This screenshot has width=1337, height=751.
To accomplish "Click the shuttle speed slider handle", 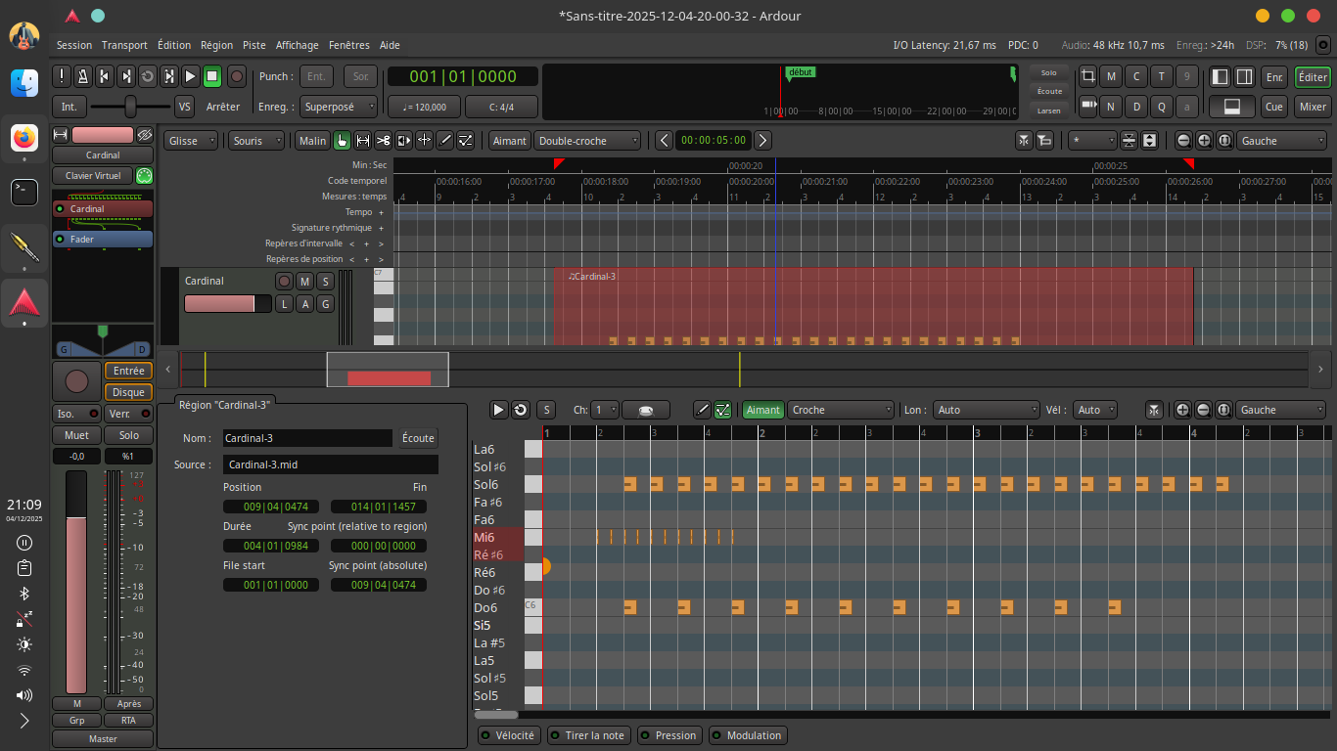I will [x=130, y=107].
